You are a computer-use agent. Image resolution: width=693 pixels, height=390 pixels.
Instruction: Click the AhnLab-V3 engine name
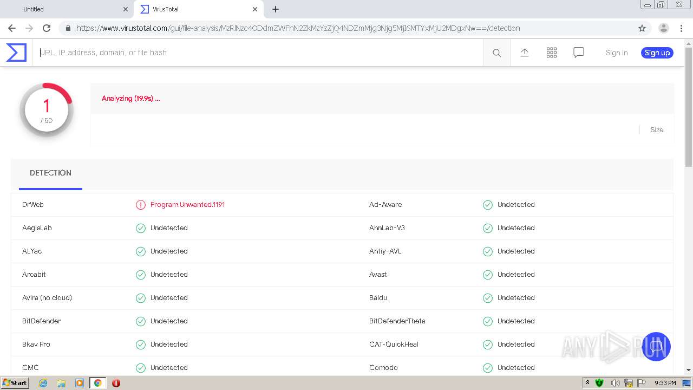point(387,228)
